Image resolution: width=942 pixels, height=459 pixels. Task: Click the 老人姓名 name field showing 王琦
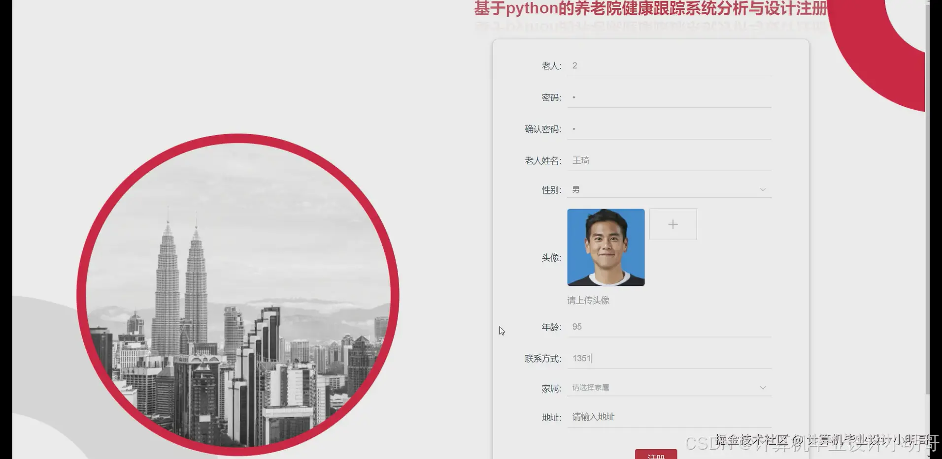point(640,160)
